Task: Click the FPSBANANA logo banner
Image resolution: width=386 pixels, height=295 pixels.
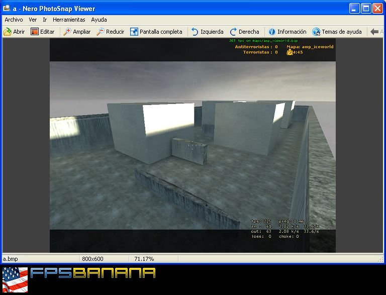Action: point(93,273)
